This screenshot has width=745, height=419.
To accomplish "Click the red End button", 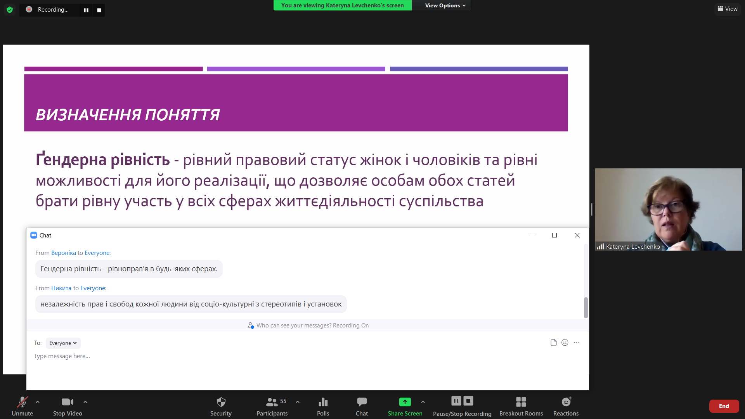I will coord(724,406).
